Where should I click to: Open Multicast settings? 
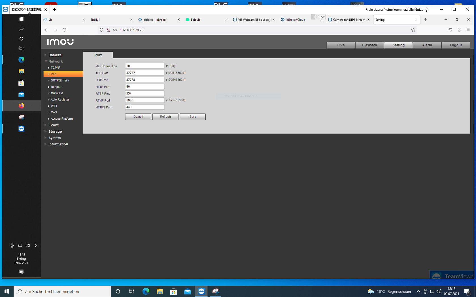[x=57, y=93]
